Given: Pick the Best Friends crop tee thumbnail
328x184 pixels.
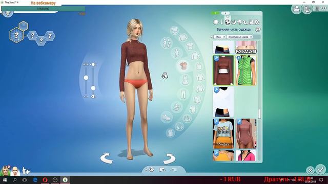Looking at the screenshot, I should (223, 134).
